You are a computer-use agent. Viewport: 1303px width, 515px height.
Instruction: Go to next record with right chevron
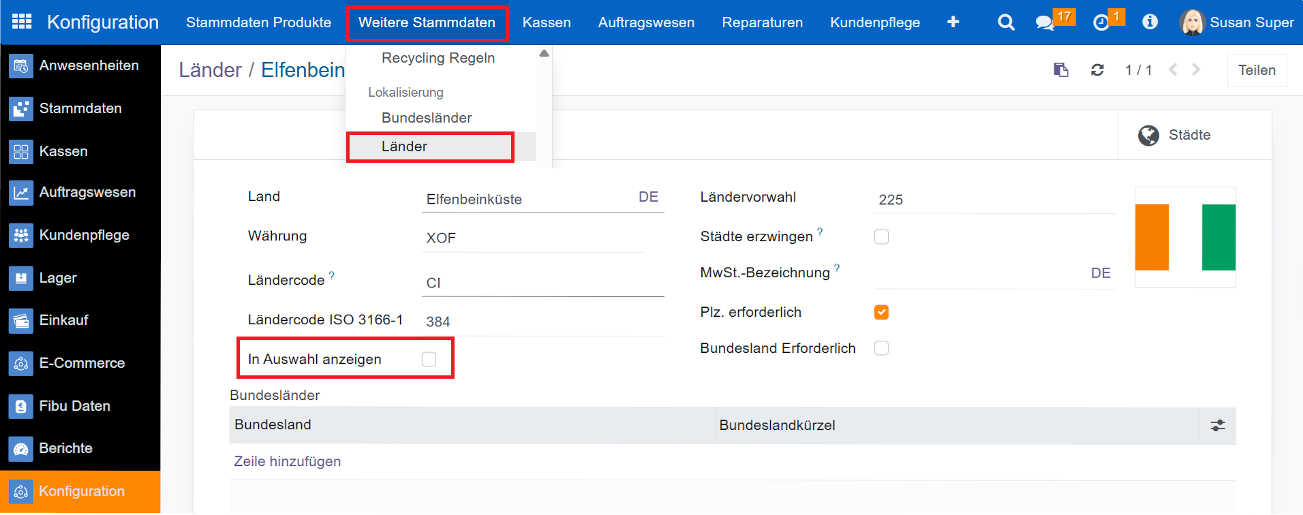tap(1196, 69)
